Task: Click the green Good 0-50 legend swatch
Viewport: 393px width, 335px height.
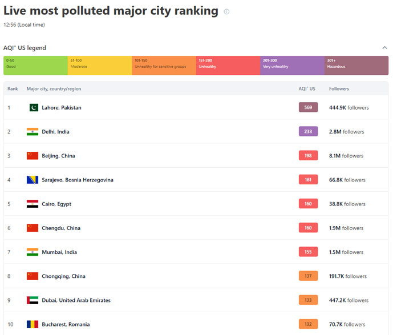Action: coord(35,65)
